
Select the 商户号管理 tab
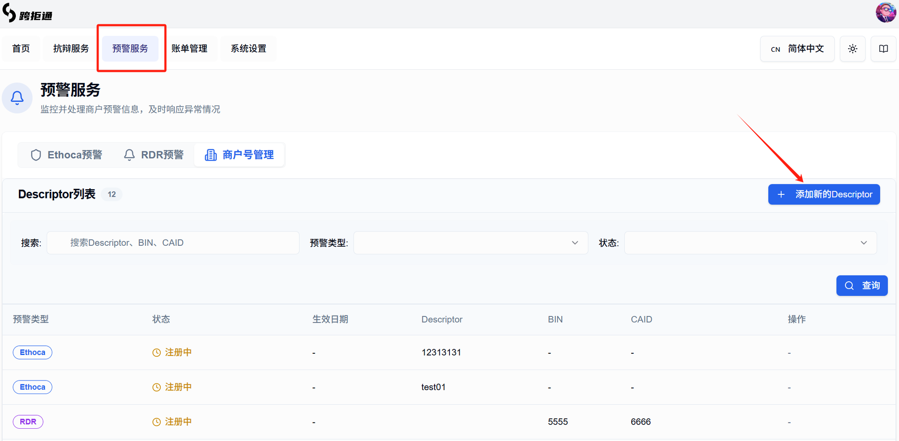(x=240, y=155)
